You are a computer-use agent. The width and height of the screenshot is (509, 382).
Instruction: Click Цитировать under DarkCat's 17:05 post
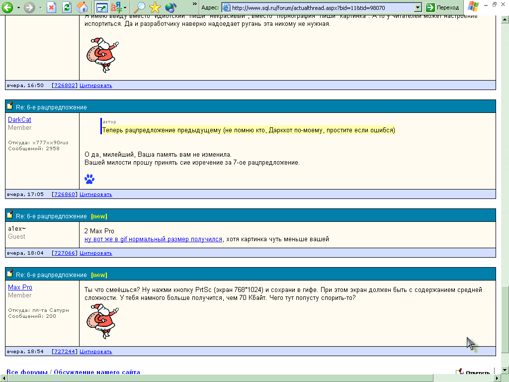(96, 194)
